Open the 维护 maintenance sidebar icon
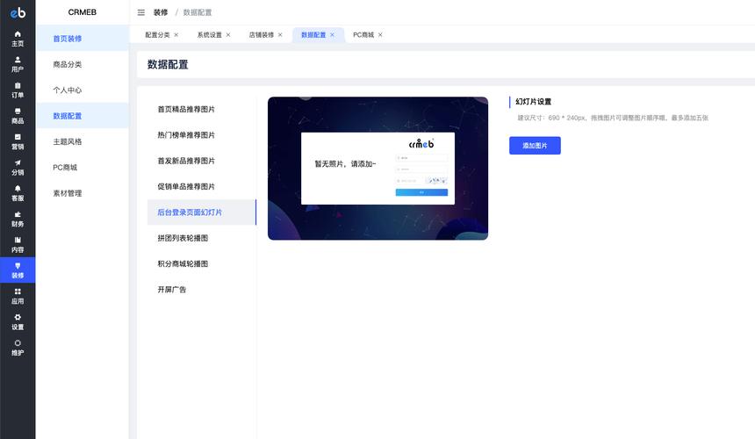Image resolution: width=755 pixels, height=439 pixels. point(18,348)
